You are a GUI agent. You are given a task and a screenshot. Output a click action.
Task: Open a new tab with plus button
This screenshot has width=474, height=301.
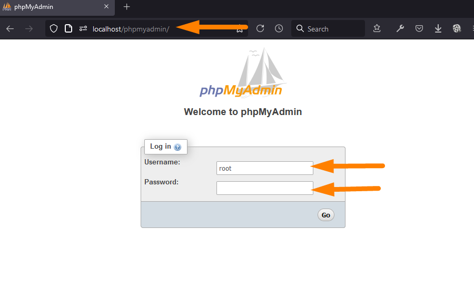point(126,7)
